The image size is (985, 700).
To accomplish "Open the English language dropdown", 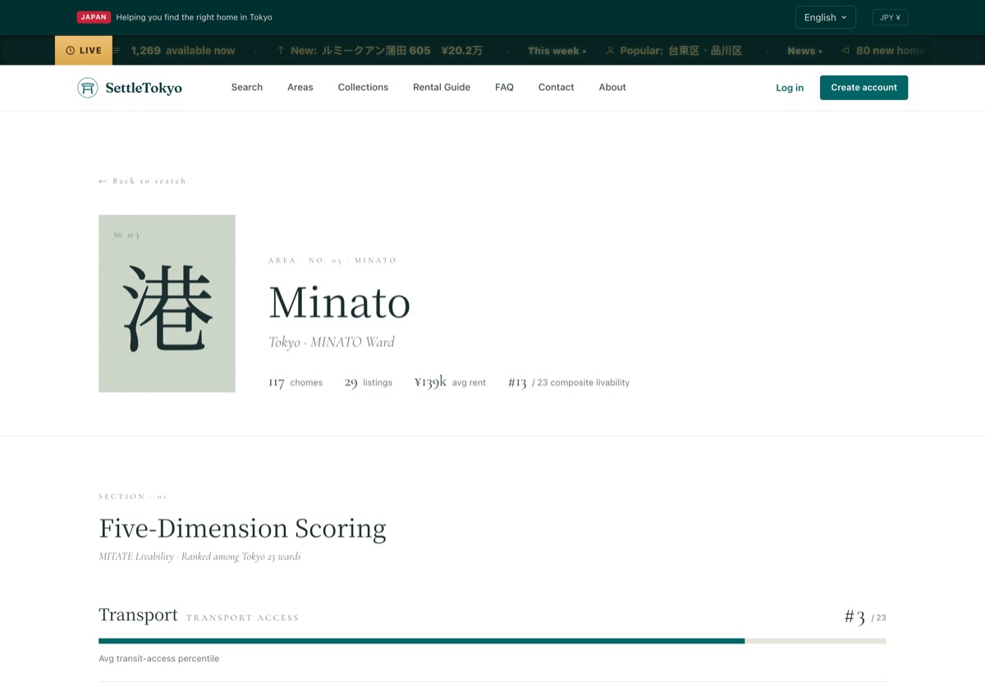I will [825, 17].
